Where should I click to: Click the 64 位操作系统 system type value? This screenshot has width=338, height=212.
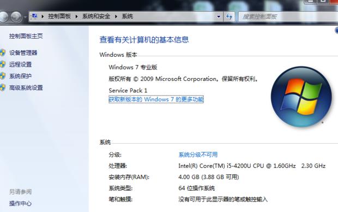point(197,188)
